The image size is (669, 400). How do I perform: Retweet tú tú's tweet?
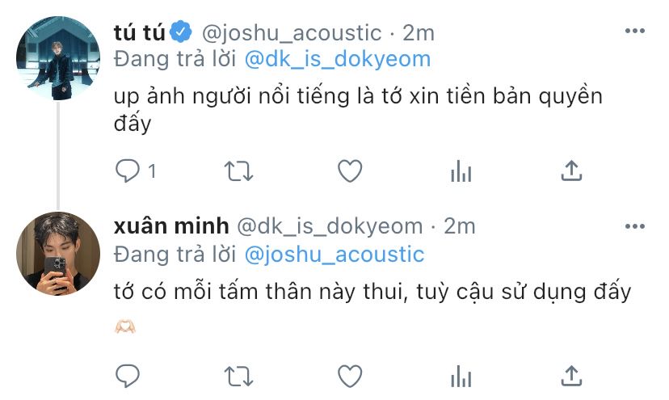pyautogui.click(x=239, y=171)
